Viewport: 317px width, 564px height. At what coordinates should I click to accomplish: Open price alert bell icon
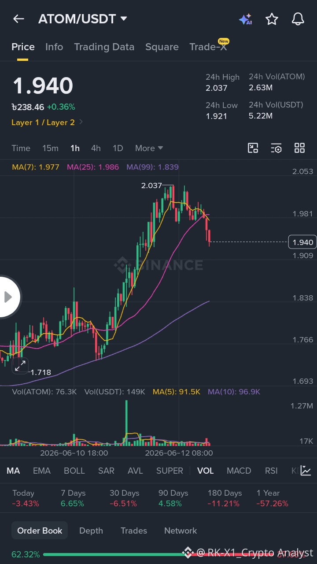click(298, 19)
